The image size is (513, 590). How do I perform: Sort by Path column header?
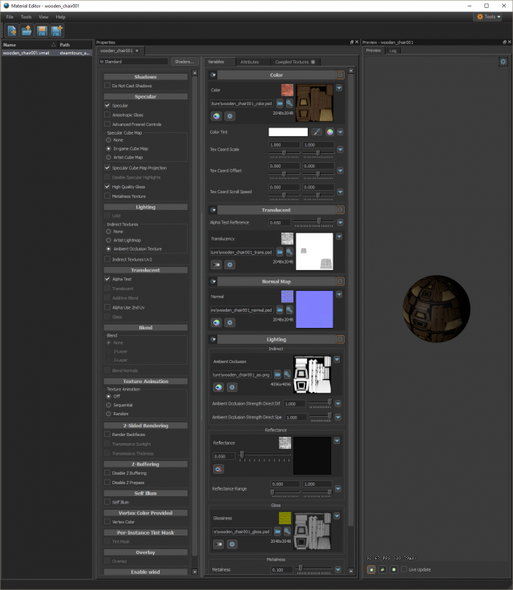click(x=75, y=45)
